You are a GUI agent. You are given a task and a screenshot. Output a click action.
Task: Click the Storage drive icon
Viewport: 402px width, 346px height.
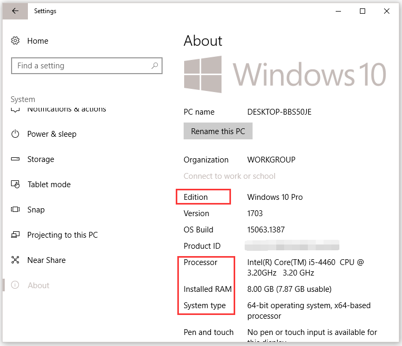coord(15,159)
